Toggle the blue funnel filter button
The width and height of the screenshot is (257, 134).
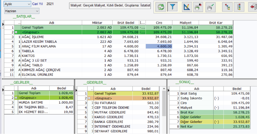click(x=172, y=8)
